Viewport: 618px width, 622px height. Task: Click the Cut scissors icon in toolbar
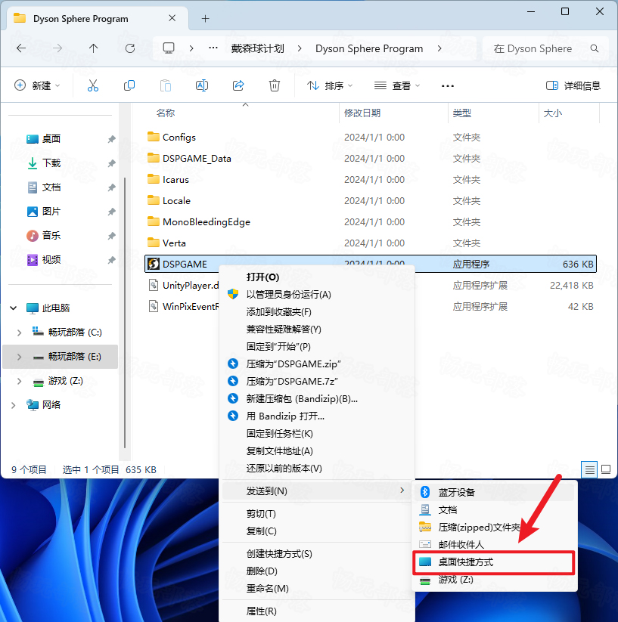[x=93, y=85]
